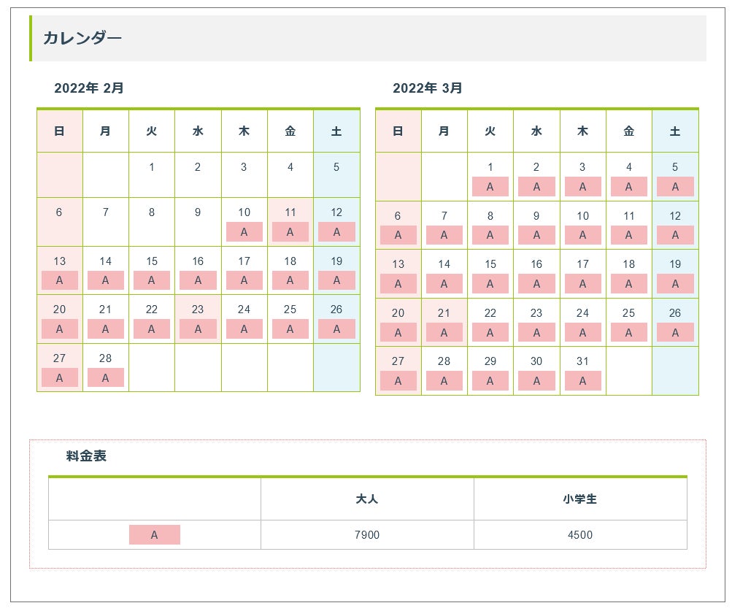The width and height of the screenshot is (732, 611).
Task: Select the A plan on February 19
Action: [x=336, y=280]
